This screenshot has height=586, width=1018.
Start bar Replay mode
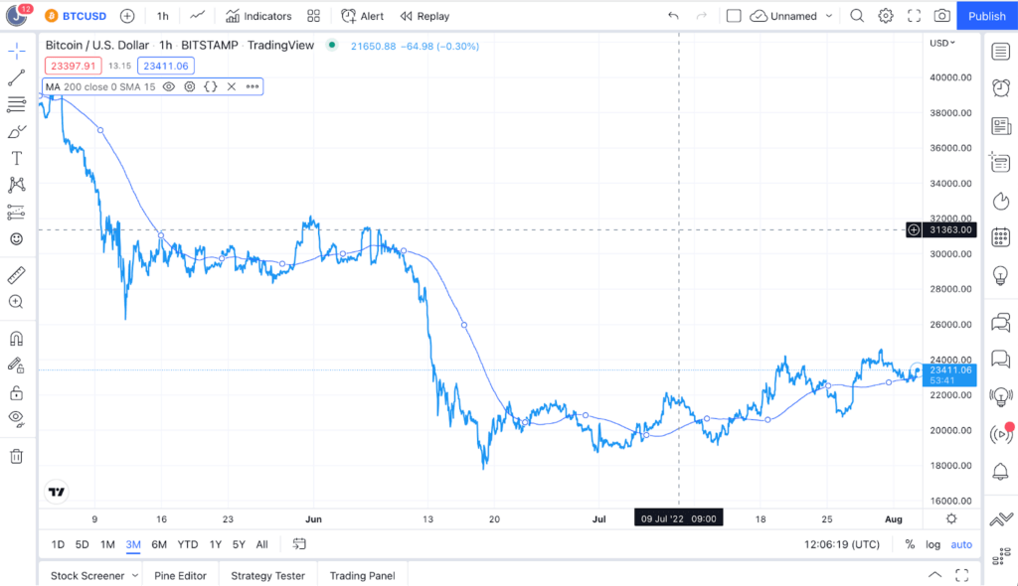click(424, 16)
